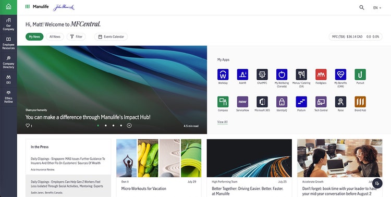The width and height of the screenshot is (391, 197).
Task: Select the My News tab
Action: 34,36
